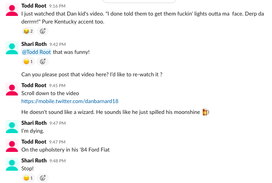The height and width of the screenshot is (183, 272).
Task: Click Shari Roth's avatar on the 9:42 PM message
Action: pyautogui.click(x=12, y=48)
